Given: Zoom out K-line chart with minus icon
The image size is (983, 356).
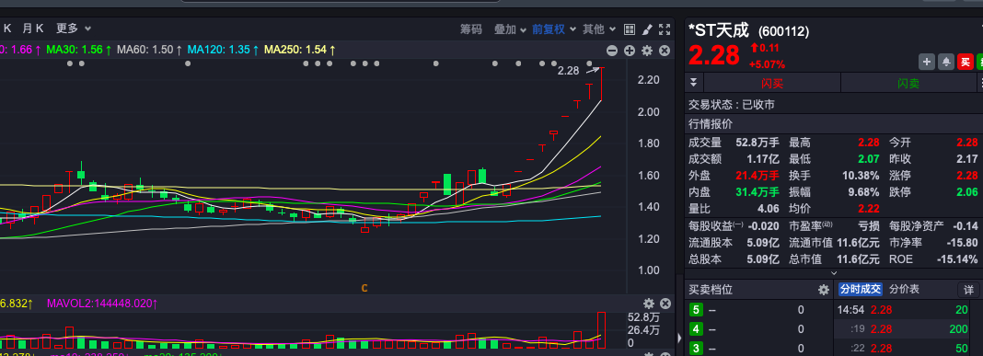Looking at the screenshot, I should (612, 51).
